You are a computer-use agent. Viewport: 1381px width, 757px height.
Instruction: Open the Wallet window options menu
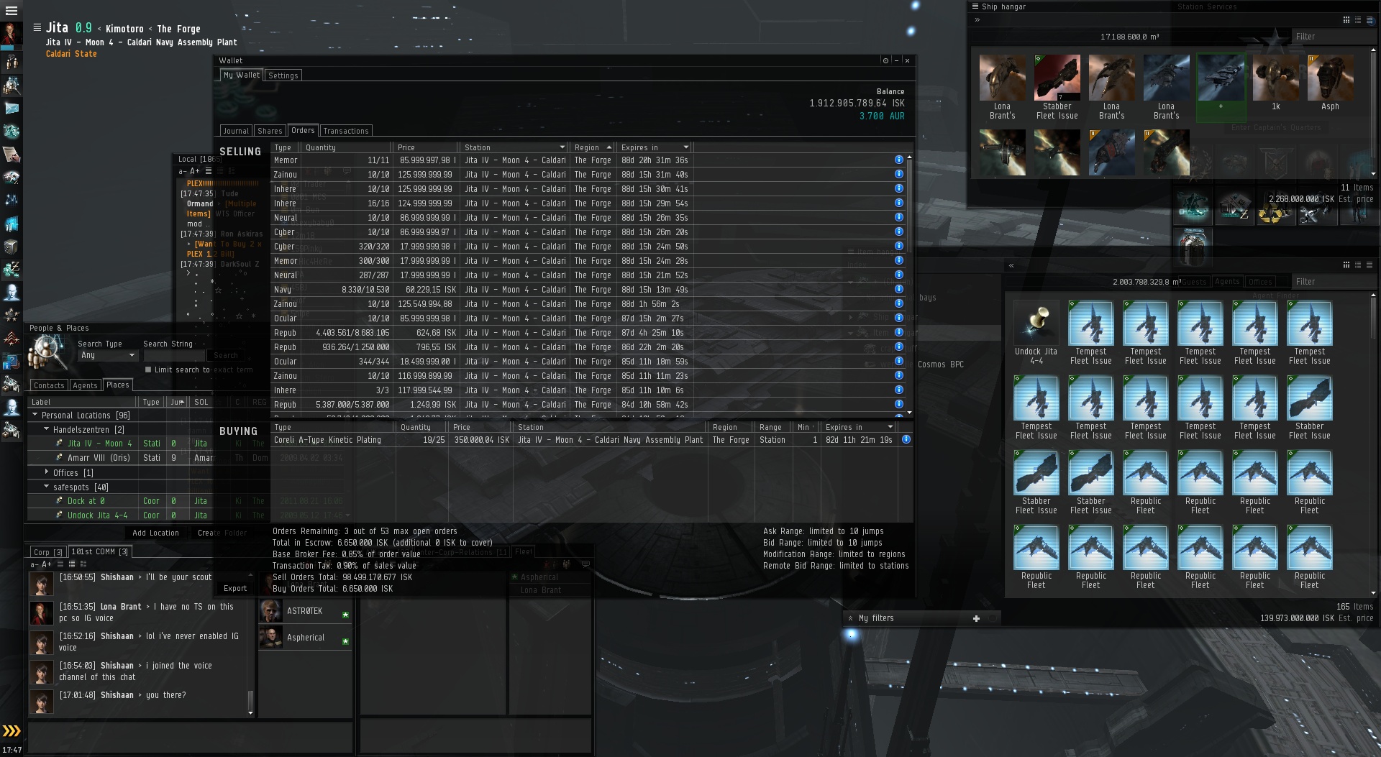885,60
